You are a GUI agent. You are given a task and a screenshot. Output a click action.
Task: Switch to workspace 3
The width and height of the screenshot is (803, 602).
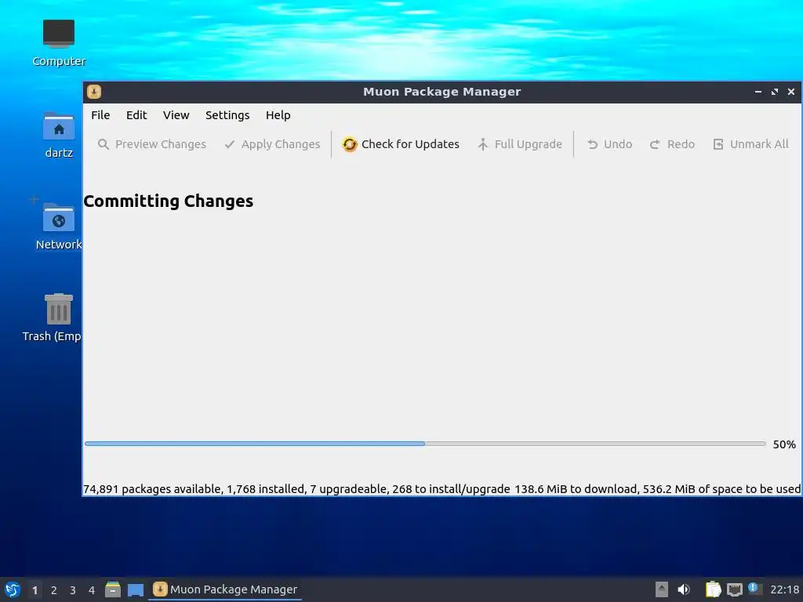73,590
